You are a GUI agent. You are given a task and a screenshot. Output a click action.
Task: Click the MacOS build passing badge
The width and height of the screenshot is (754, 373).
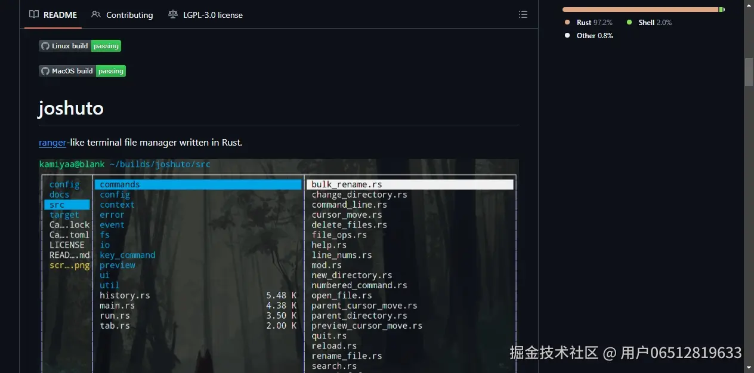[x=82, y=71]
